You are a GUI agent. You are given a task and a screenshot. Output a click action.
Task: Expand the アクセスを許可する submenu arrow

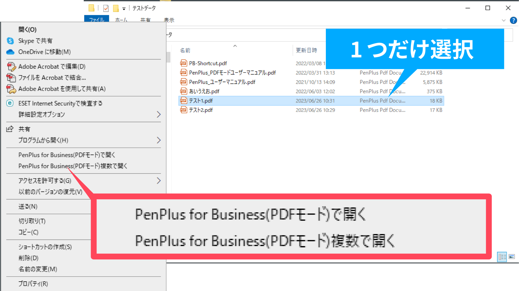tap(159, 181)
